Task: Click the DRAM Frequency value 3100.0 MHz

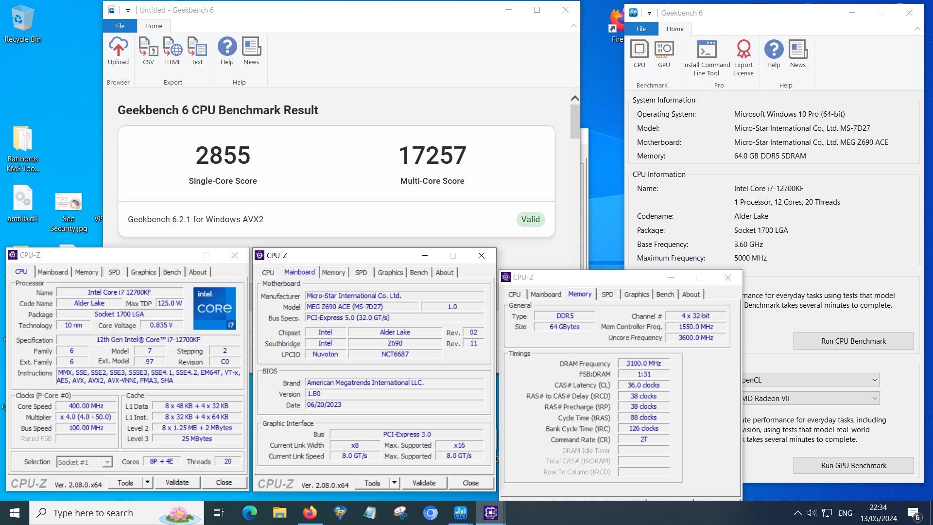Action: click(x=643, y=363)
